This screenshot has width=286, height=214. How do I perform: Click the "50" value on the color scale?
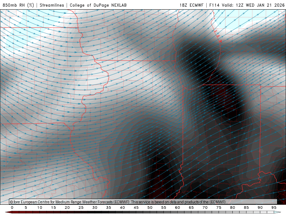[150, 208]
